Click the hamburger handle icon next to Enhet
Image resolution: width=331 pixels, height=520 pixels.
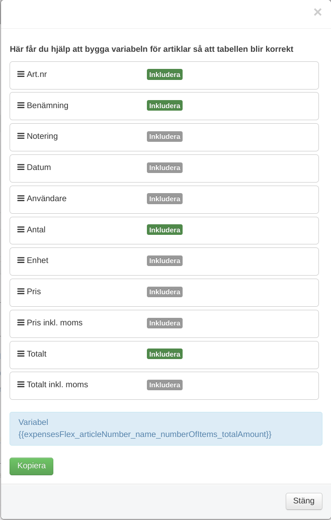[x=21, y=261]
